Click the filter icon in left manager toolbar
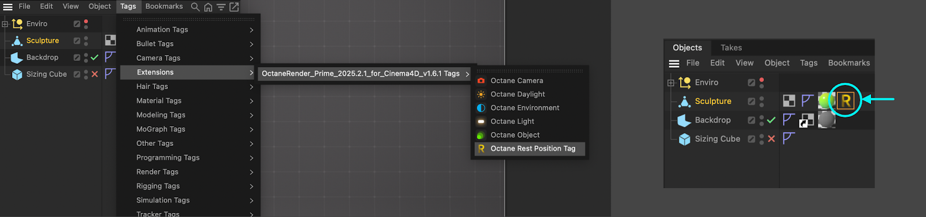This screenshot has height=217, width=926. pos(221,7)
